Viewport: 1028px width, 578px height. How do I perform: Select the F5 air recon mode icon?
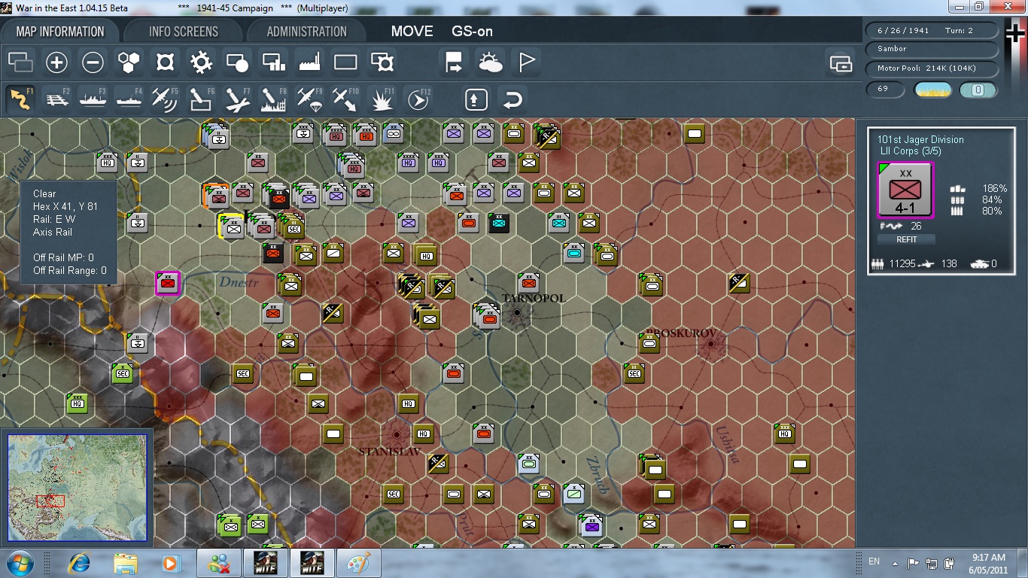165,99
